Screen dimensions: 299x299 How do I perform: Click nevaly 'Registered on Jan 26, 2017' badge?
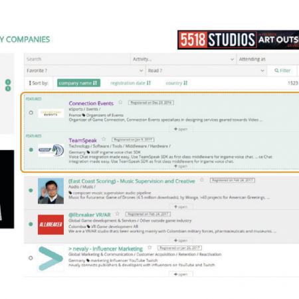click(x=179, y=248)
